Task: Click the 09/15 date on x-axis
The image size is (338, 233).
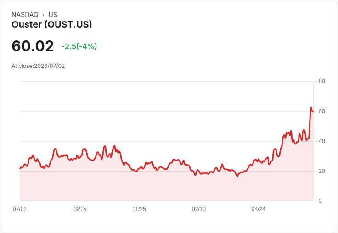Action: (x=79, y=209)
